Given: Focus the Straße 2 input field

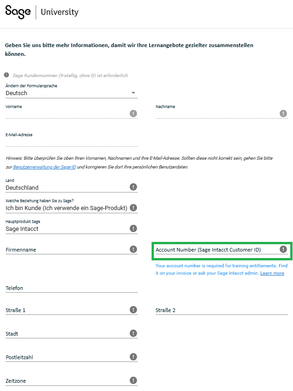Looking at the screenshot, I should tap(221, 310).
